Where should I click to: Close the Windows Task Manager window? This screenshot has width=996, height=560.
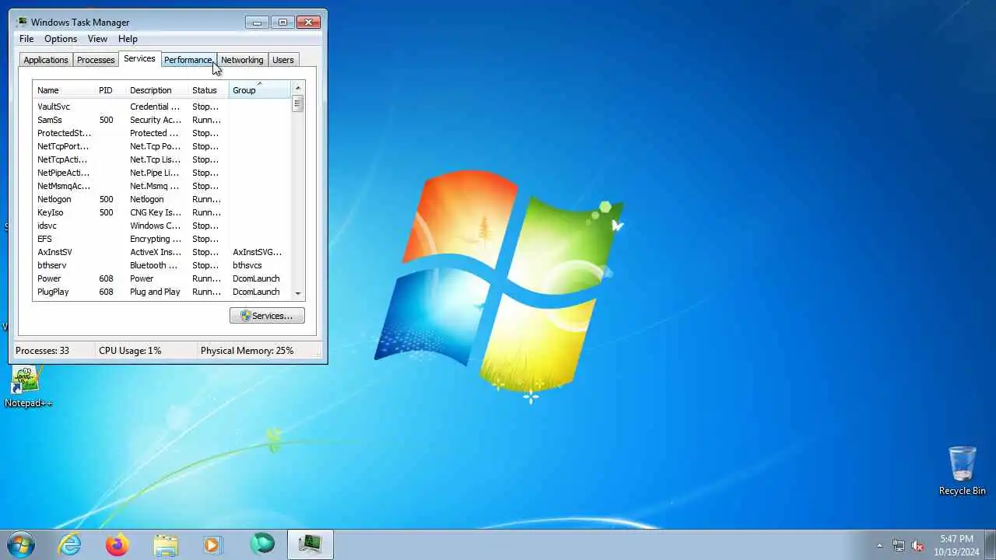pyautogui.click(x=309, y=22)
